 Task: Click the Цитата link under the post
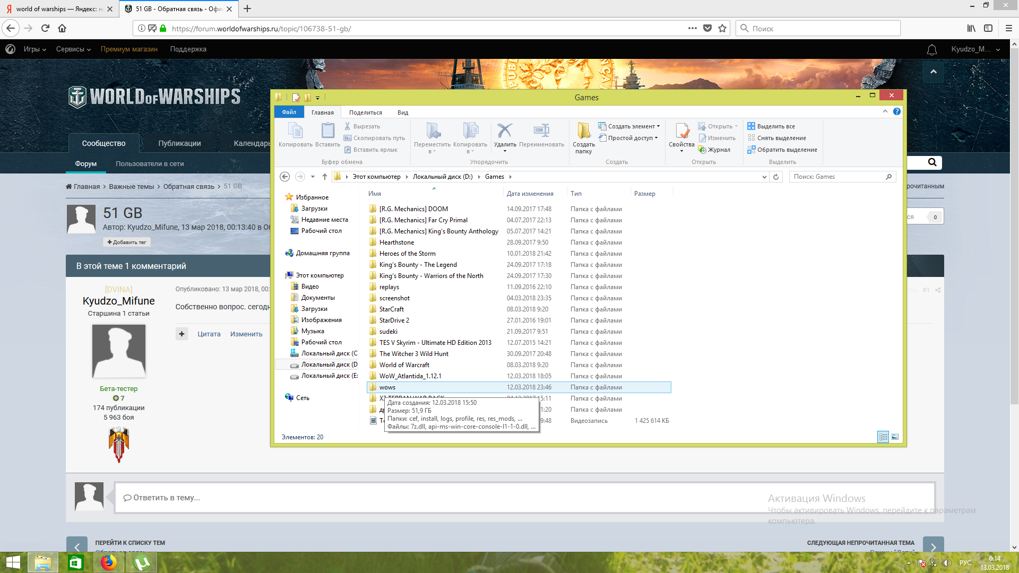pos(209,334)
